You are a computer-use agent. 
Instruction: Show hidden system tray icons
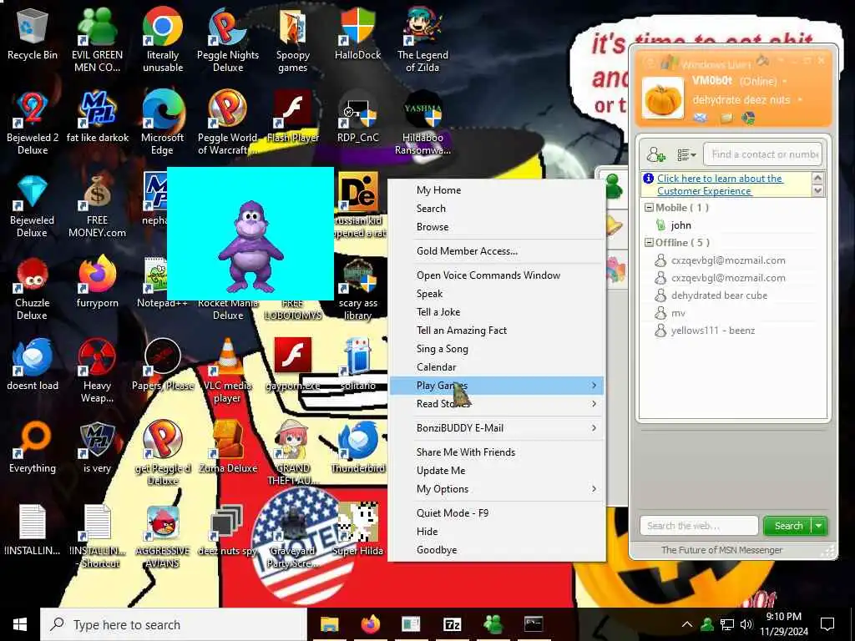click(x=687, y=624)
